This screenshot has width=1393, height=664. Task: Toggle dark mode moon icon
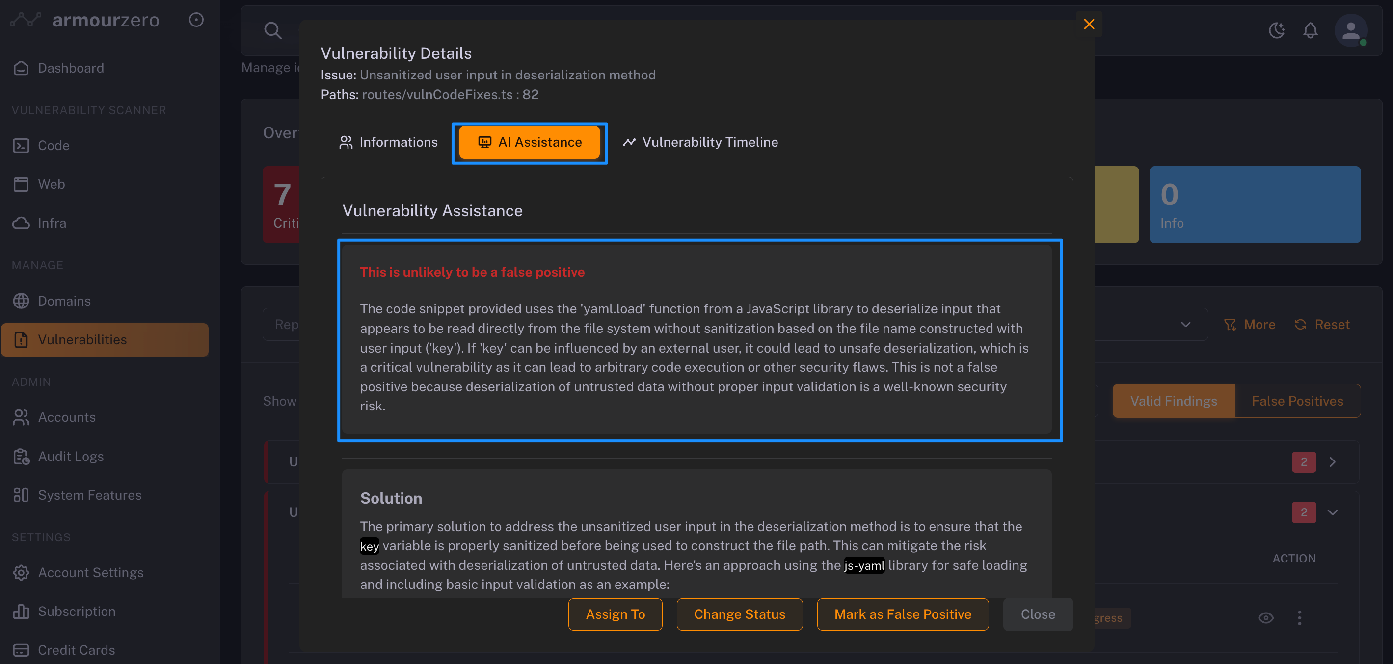tap(1276, 30)
